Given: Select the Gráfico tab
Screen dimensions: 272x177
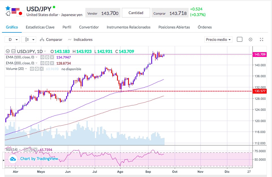Looking at the screenshot, I should (12, 27).
